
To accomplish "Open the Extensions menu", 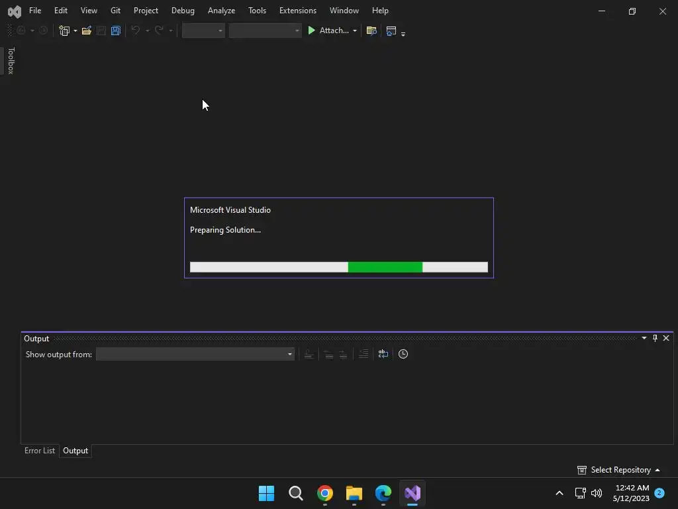I will point(298,11).
